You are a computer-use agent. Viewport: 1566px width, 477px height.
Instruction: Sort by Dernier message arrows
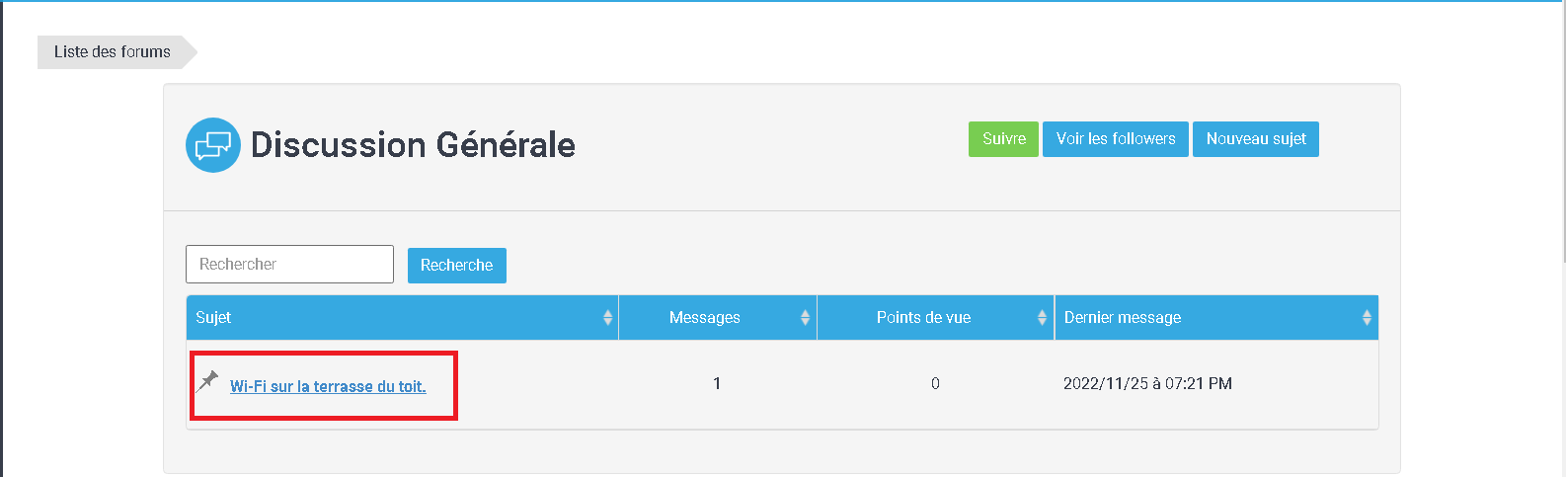point(1367,318)
